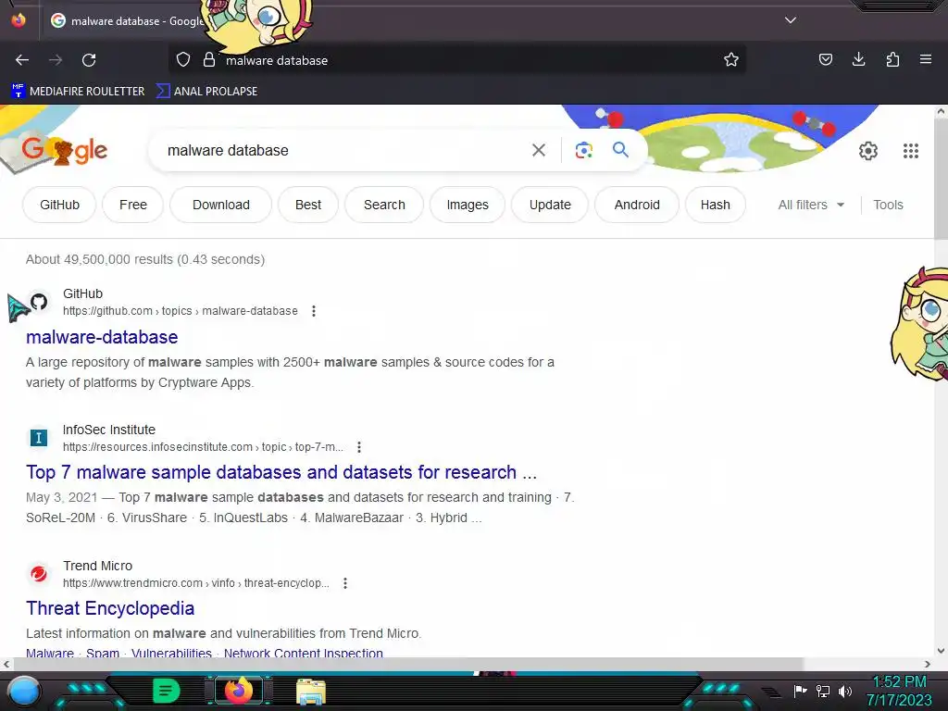Click the InfoSec Institute favicon
Image resolution: width=948 pixels, height=711 pixels.
[x=39, y=438]
